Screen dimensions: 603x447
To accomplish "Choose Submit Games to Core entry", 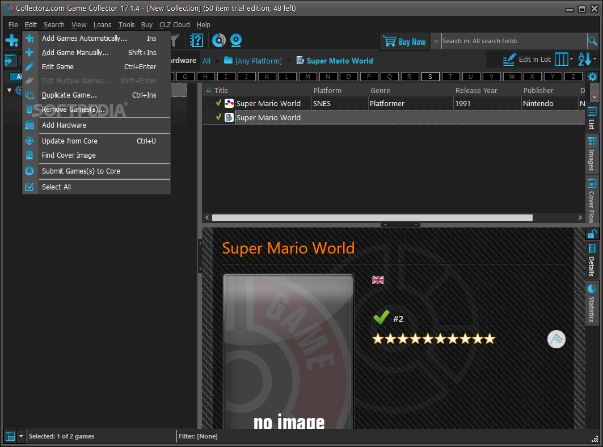I will pyautogui.click(x=96, y=171).
